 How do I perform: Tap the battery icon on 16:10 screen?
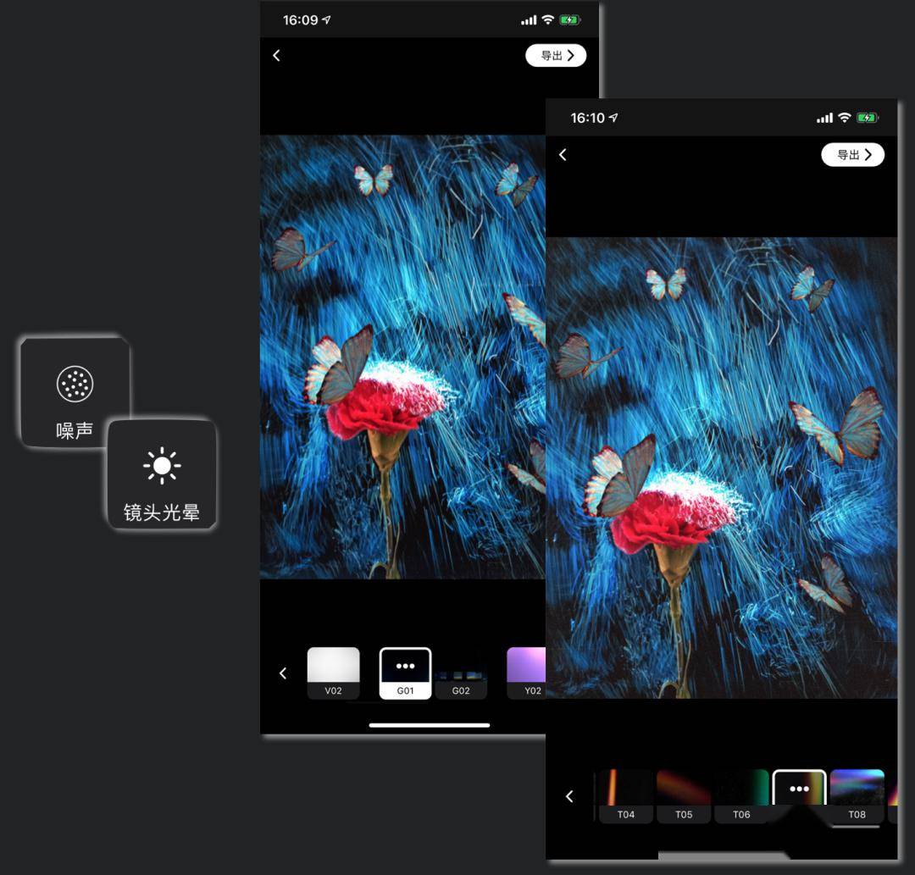point(867,119)
